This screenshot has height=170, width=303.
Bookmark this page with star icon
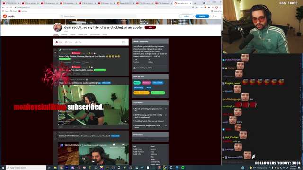pyautogui.click(x=197, y=8)
